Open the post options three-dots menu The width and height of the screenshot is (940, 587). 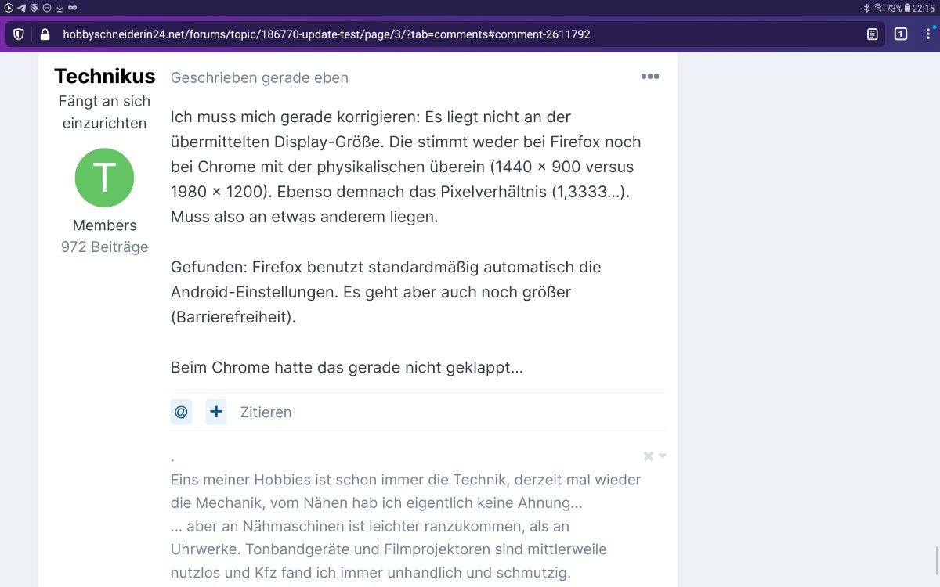[x=650, y=77]
